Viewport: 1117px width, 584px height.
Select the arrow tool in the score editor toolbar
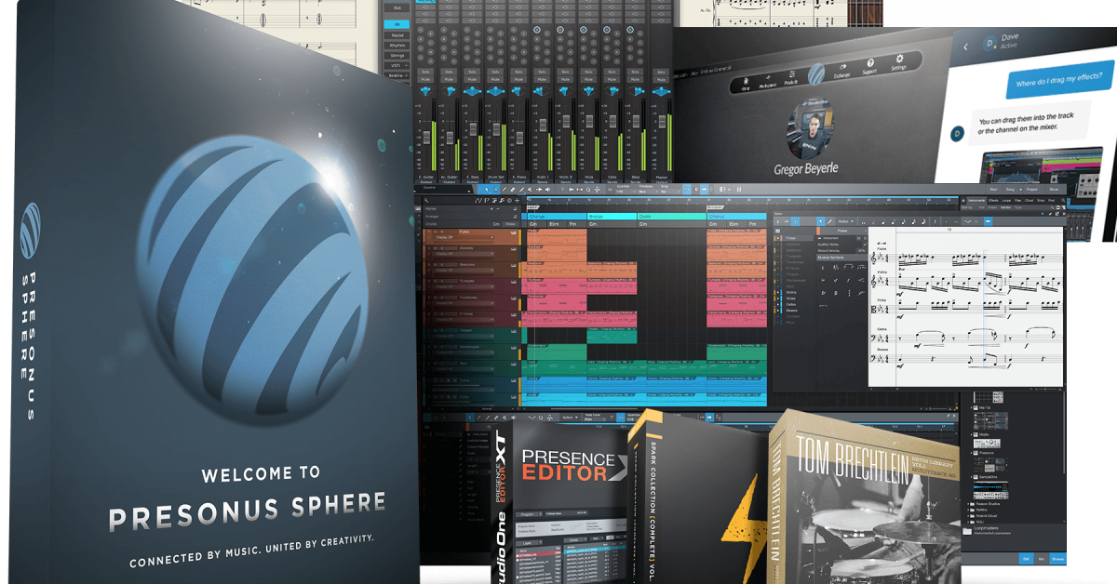(x=821, y=221)
